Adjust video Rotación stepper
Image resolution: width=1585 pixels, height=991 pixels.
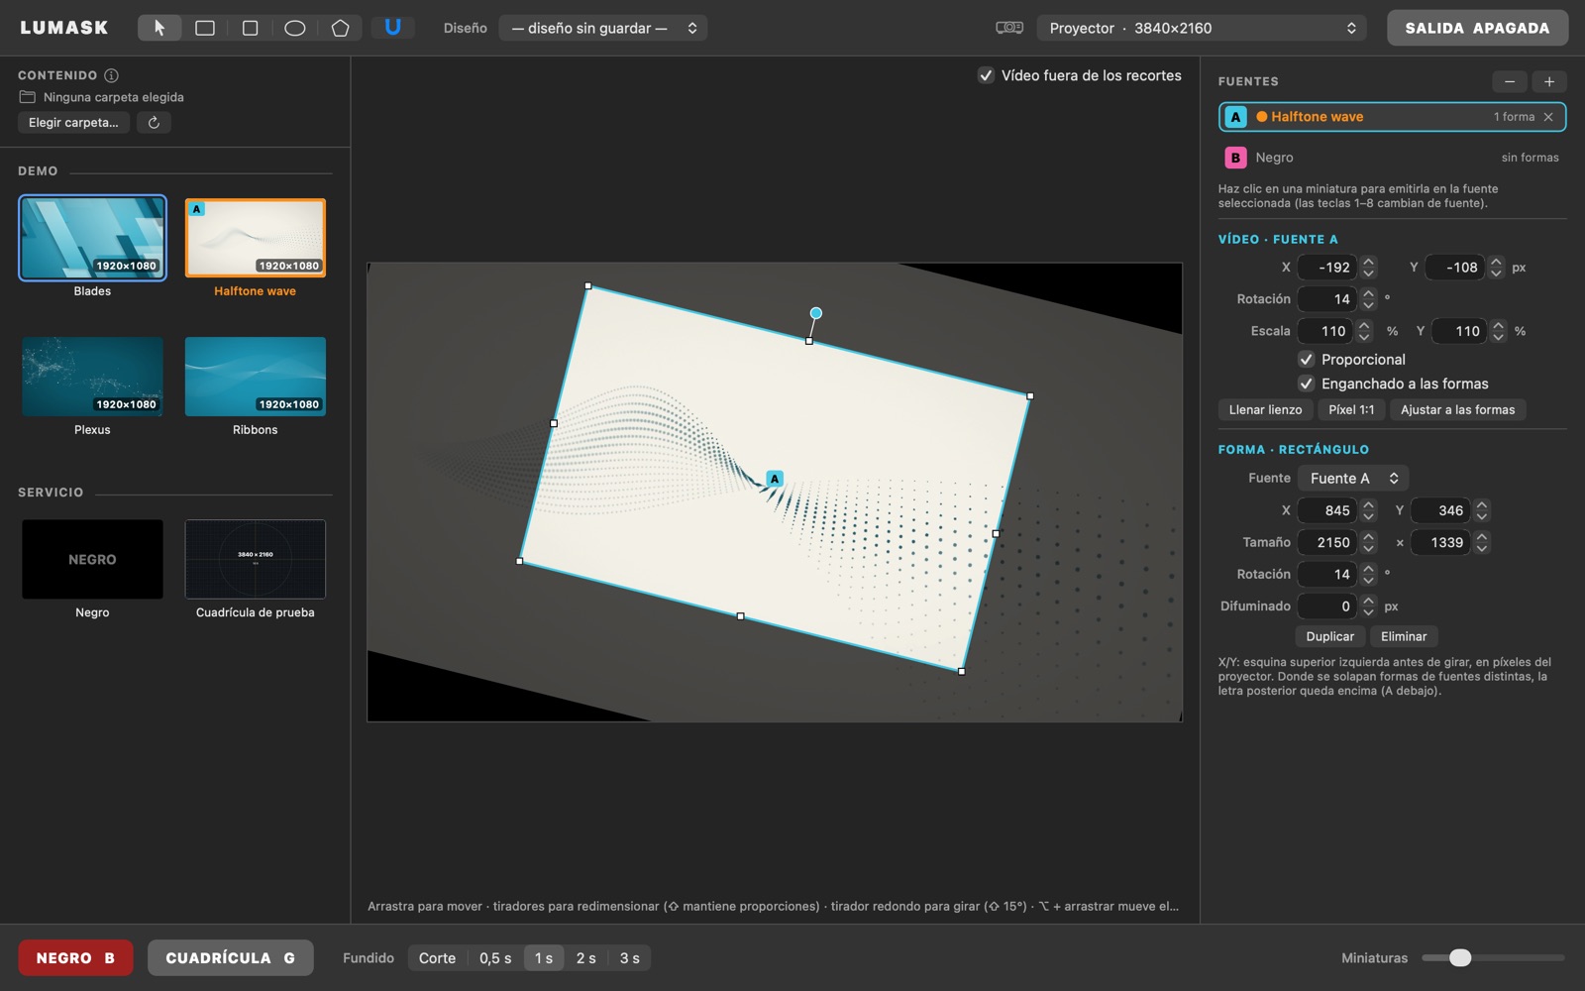[x=1368, y=298]
